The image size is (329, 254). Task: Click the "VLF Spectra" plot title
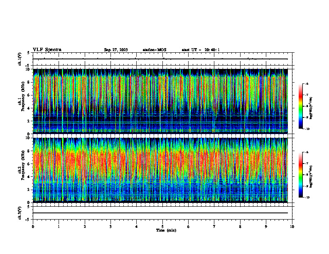pos(47,50)
